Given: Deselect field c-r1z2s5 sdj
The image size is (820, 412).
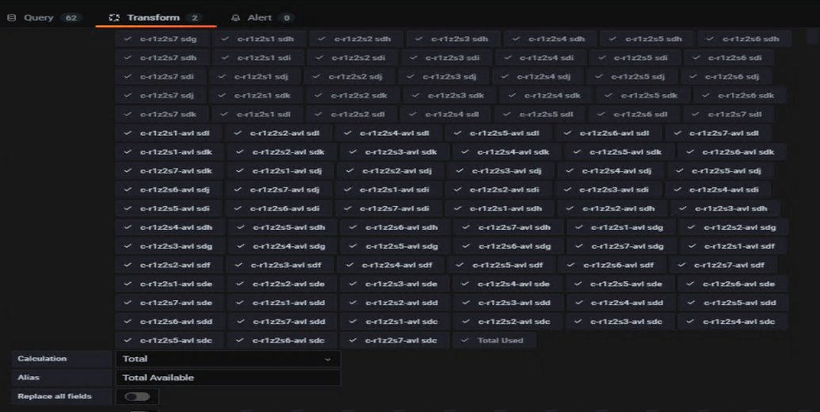Looking at the screenshot, I should pyautogui.click(x=631, y=76).
